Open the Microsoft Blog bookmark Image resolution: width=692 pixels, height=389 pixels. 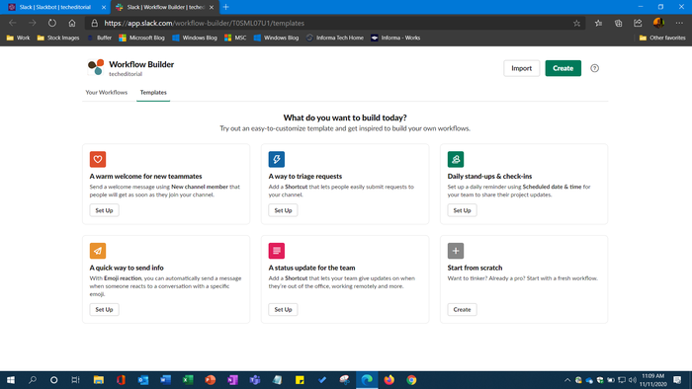(x=141, y=38)
